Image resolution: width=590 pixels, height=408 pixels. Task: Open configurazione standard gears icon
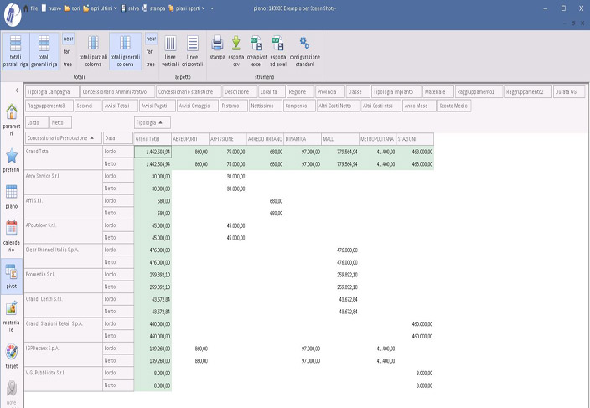(x=304, y=44)
